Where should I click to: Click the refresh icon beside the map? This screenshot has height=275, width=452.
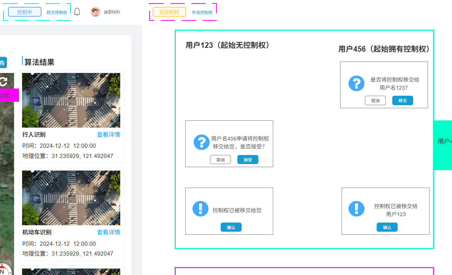pyautogui.click(x=3, y=81)
